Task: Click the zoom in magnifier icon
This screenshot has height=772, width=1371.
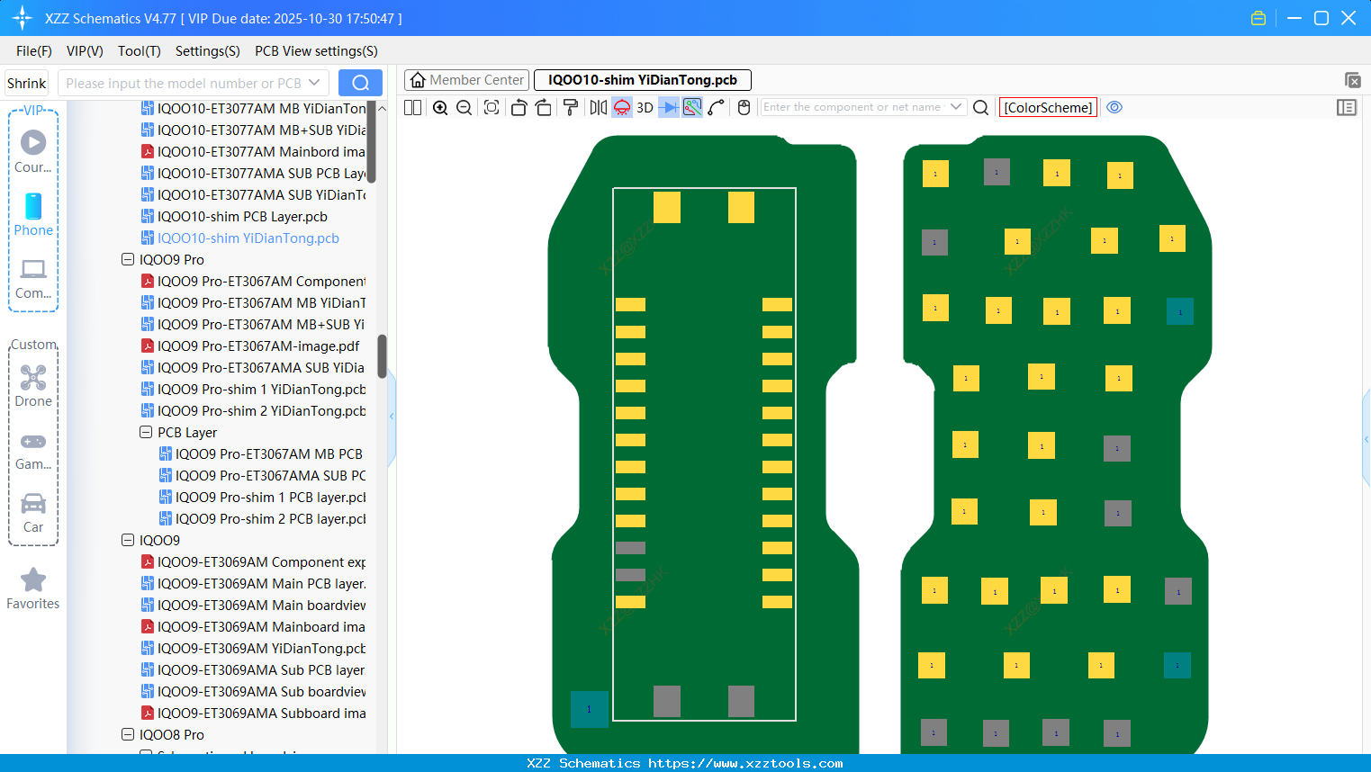Action: click(440, 108)
